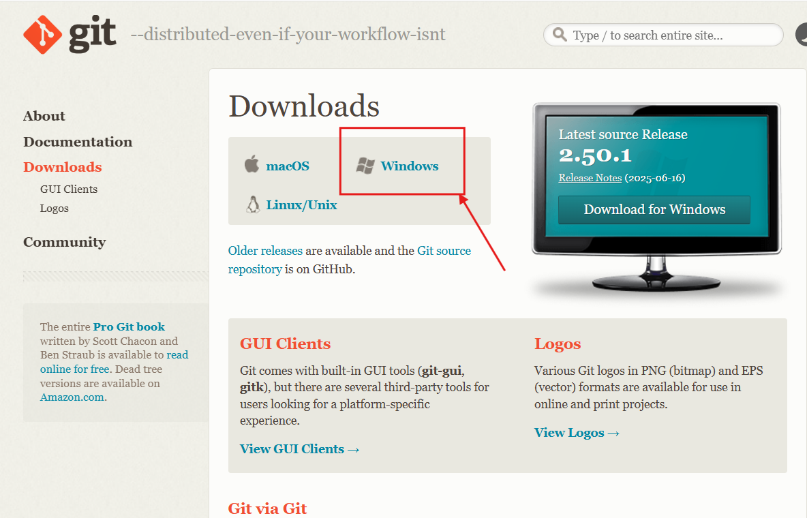Screen dimensions: 807x518
Task: Click the orange Git logo icon
Action: [x=43, y=35]
